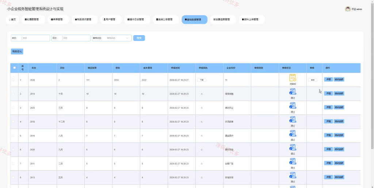
Task: Click the approved status icon for the 2016 row
Action: [x=293, y=134]
